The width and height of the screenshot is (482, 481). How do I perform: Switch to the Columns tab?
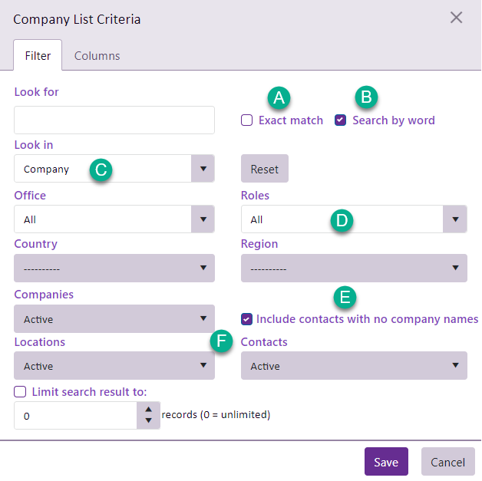97,56
